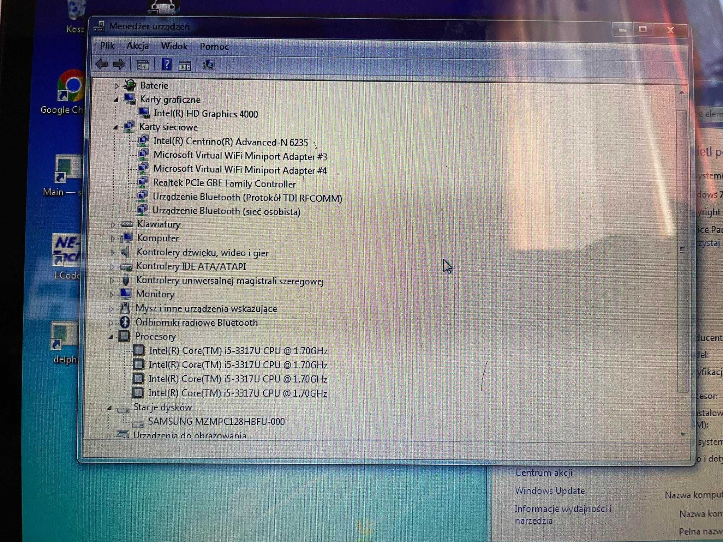Click the mouse icon for Mysz category
This screenshot has width=723, height=542.
125,308
